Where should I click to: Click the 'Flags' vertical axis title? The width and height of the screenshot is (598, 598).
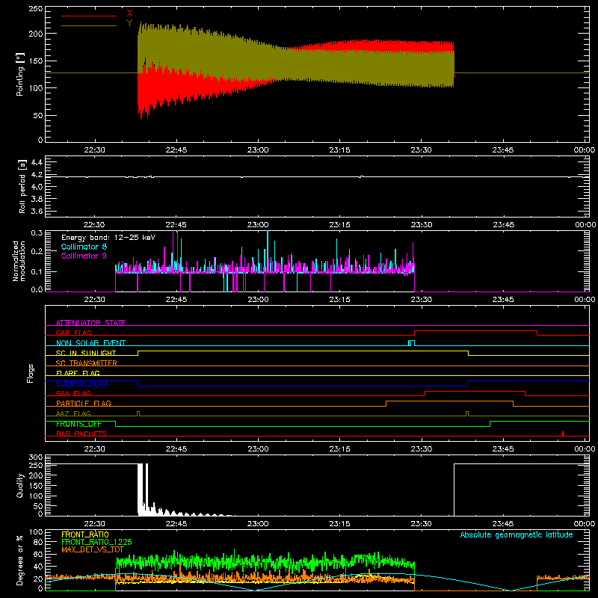[x=30, y=373]
